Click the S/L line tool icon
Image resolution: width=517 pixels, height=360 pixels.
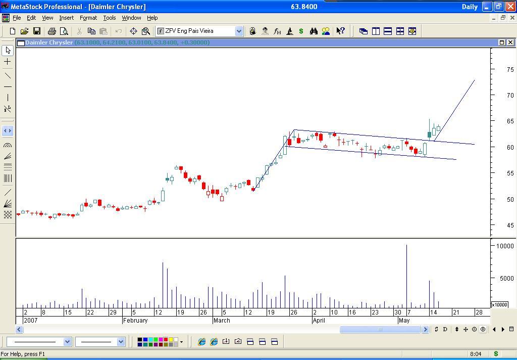tap(8, 109)
